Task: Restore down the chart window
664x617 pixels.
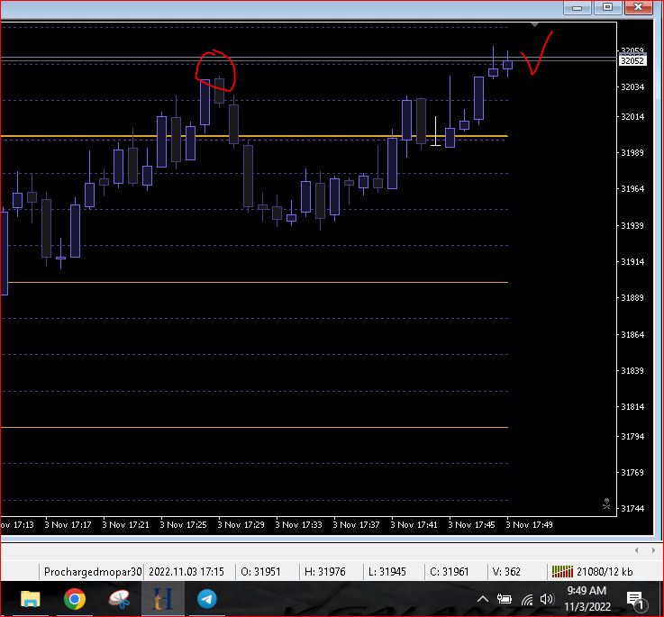Action: pos(607,7)
